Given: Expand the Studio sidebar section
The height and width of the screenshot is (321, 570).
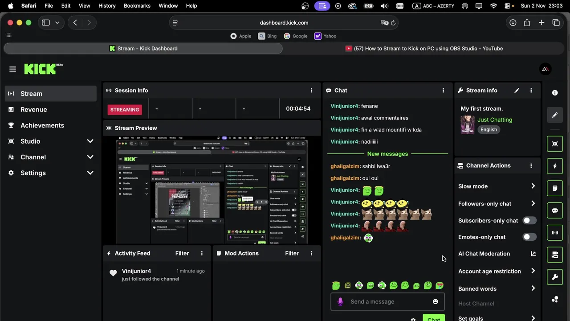Looking at the screenshot, I should 90,141.
